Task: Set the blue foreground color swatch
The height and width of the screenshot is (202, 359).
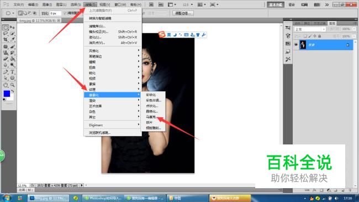Action: (x=7, y=94)
